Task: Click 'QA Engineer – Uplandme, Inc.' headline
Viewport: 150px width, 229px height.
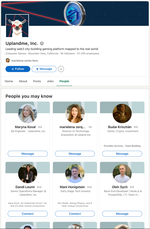Action: pos(28,131)
